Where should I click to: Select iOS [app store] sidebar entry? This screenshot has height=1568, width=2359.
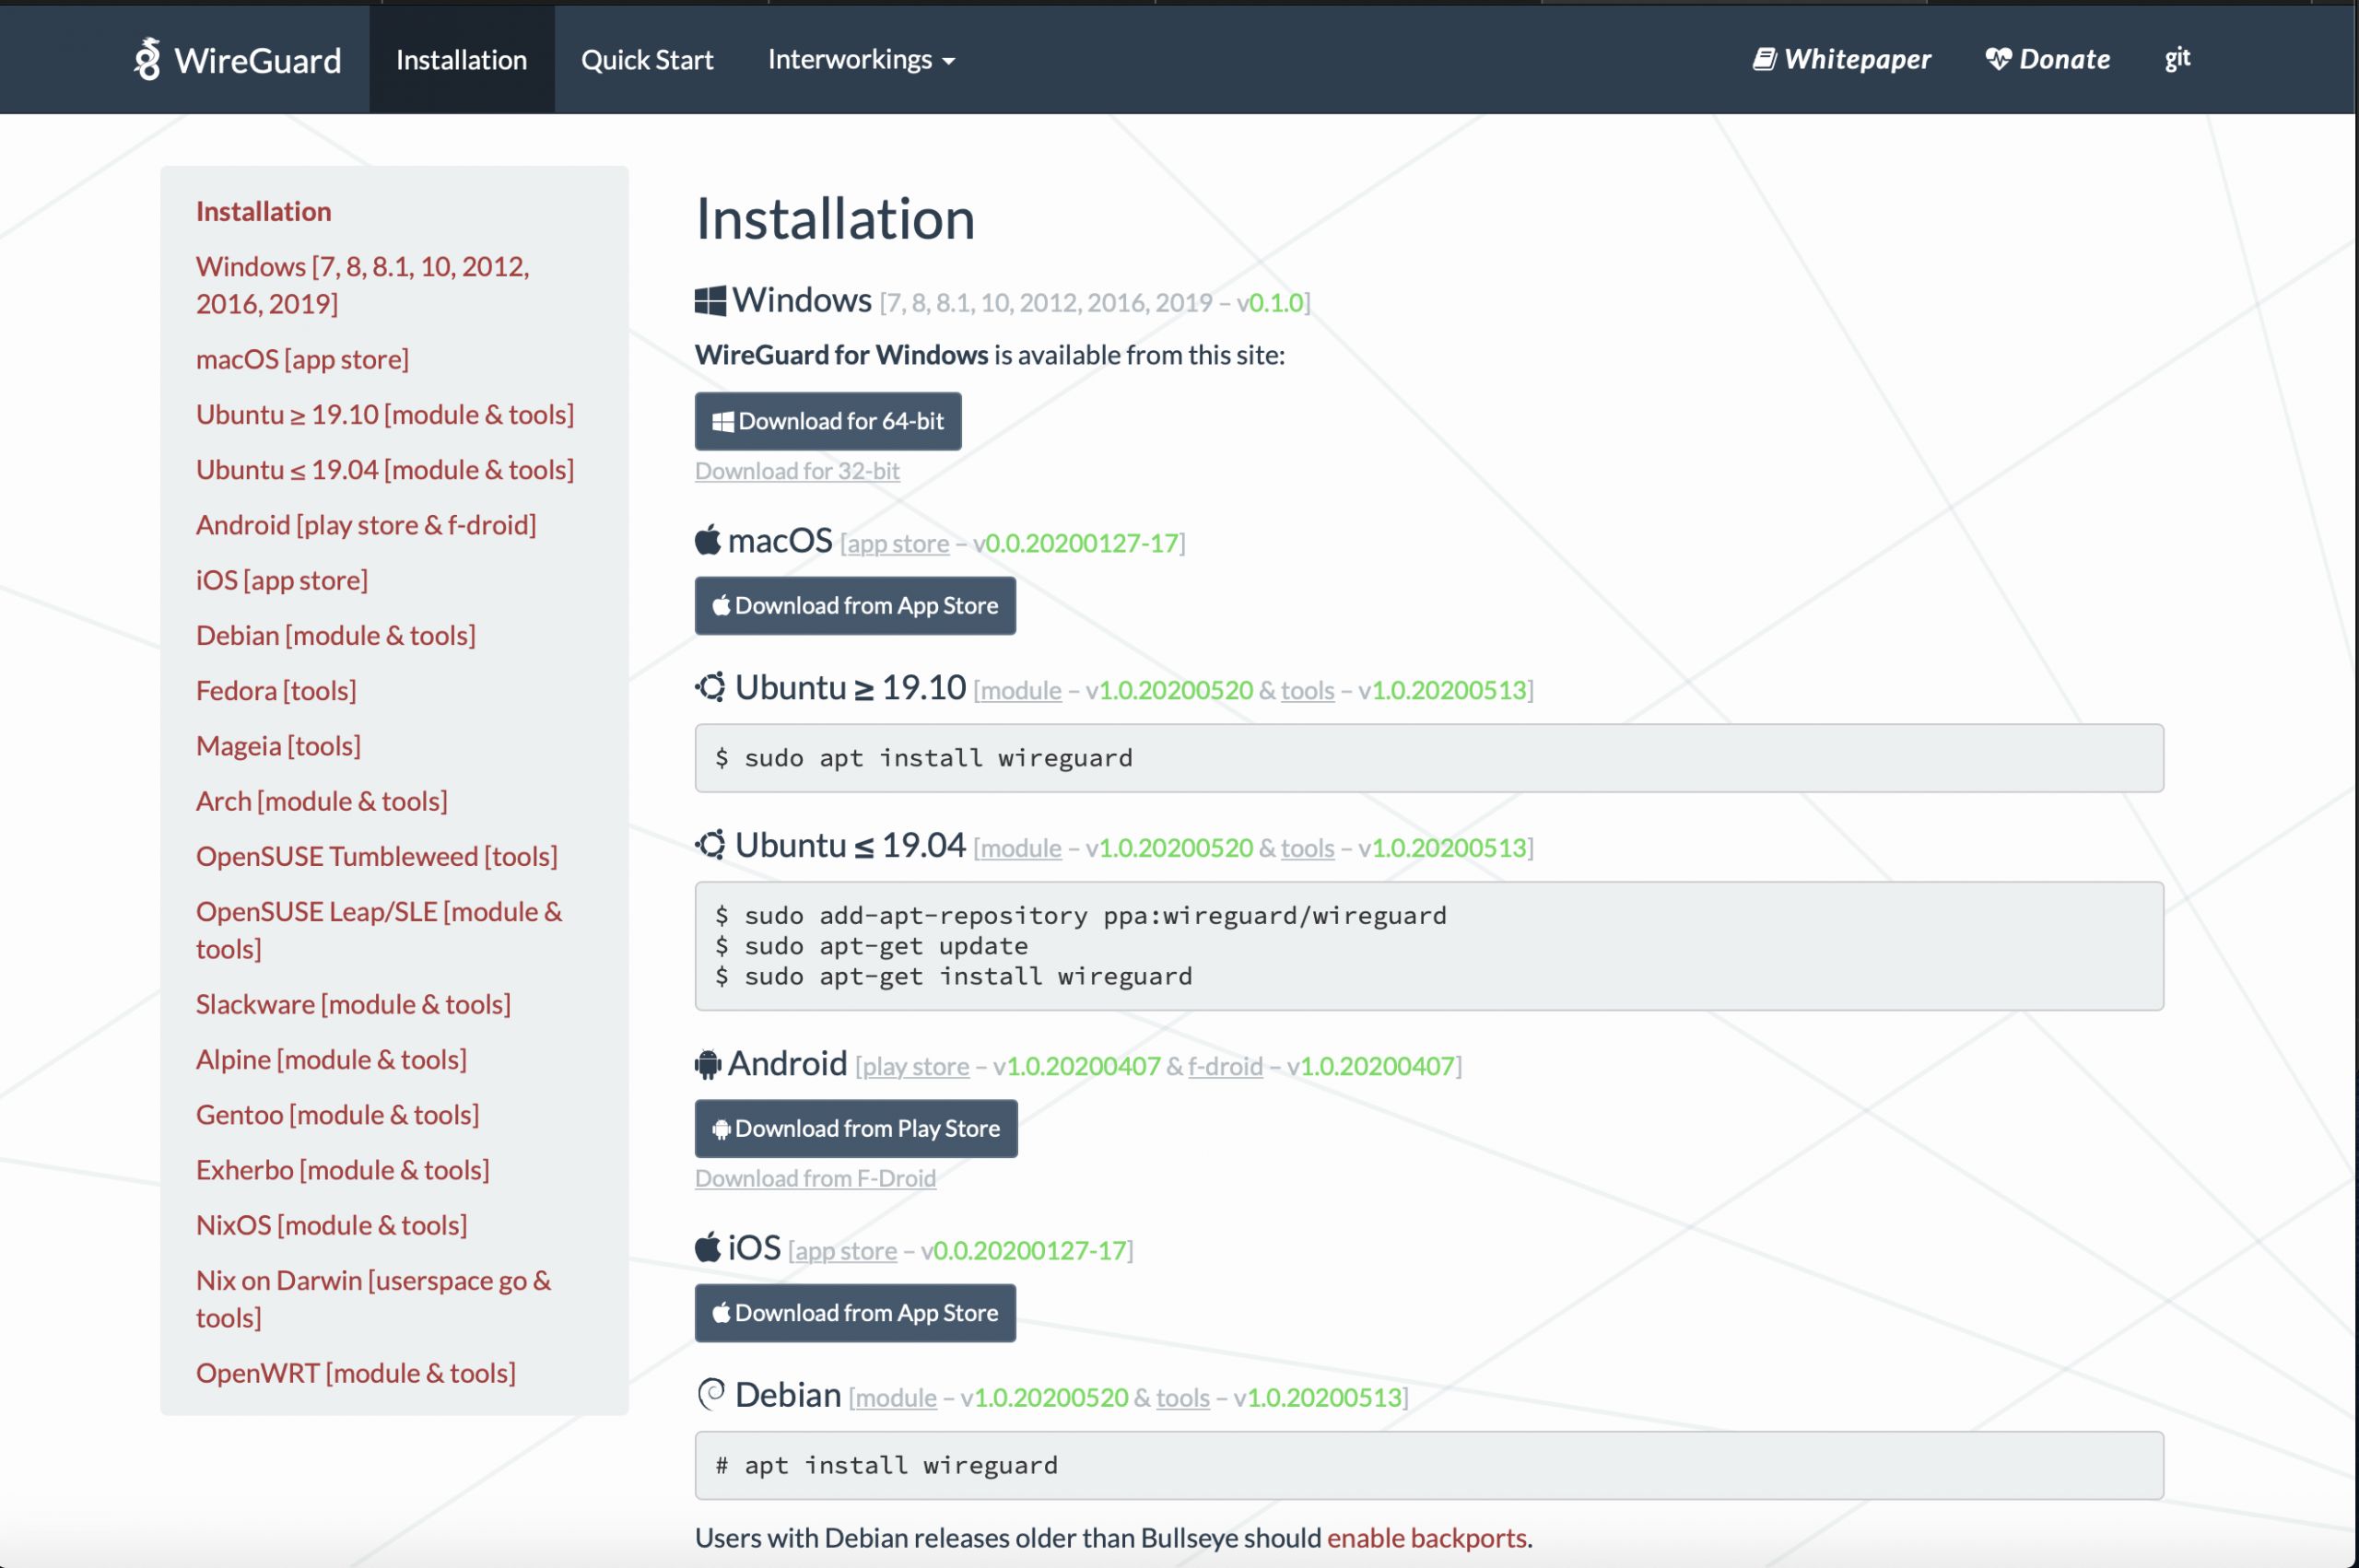tap(282, 580)
